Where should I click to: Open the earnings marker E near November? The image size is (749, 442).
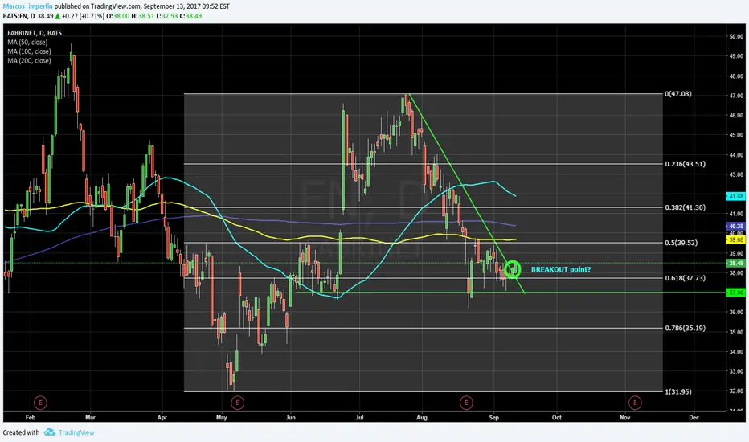pos(635,403)
